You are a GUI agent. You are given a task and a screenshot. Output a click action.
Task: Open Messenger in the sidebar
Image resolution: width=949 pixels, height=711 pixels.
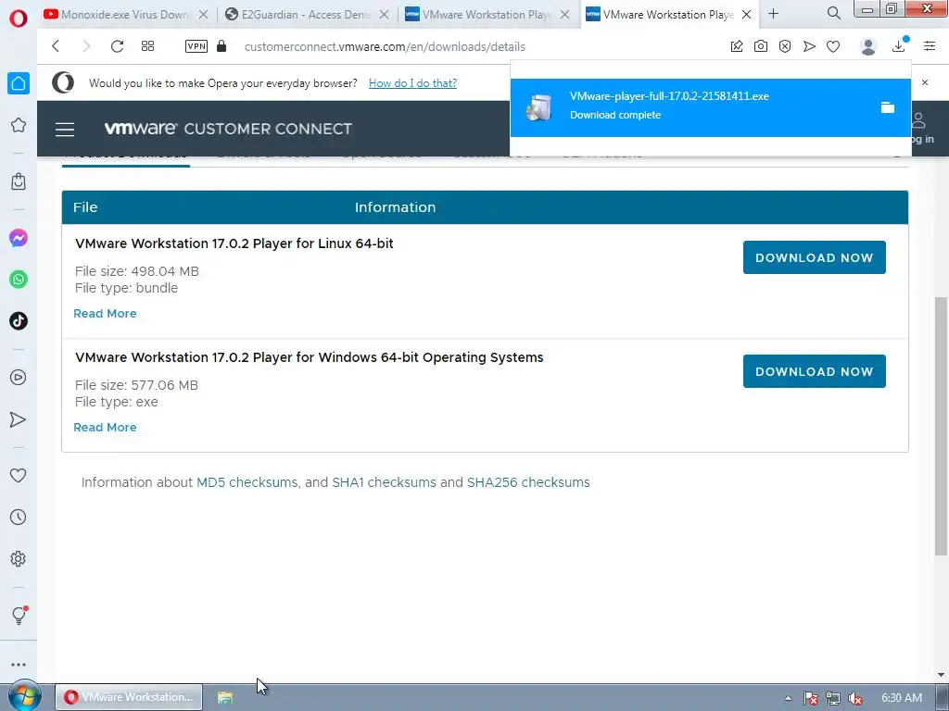[19, 238]
